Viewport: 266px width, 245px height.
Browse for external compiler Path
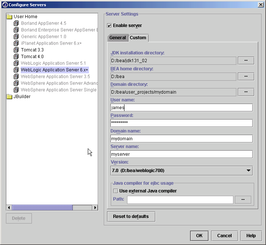point(243,199)
